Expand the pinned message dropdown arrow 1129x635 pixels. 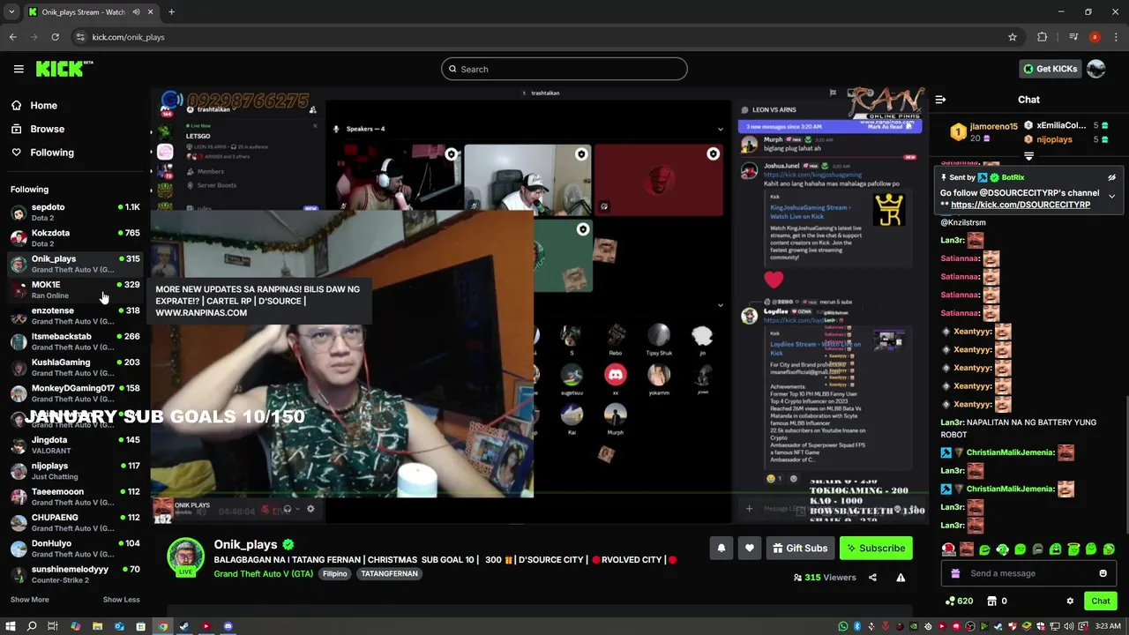tap(1111, 197)
